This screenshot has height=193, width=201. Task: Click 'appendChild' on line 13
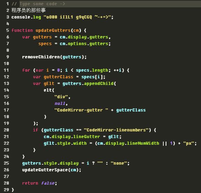99,84
